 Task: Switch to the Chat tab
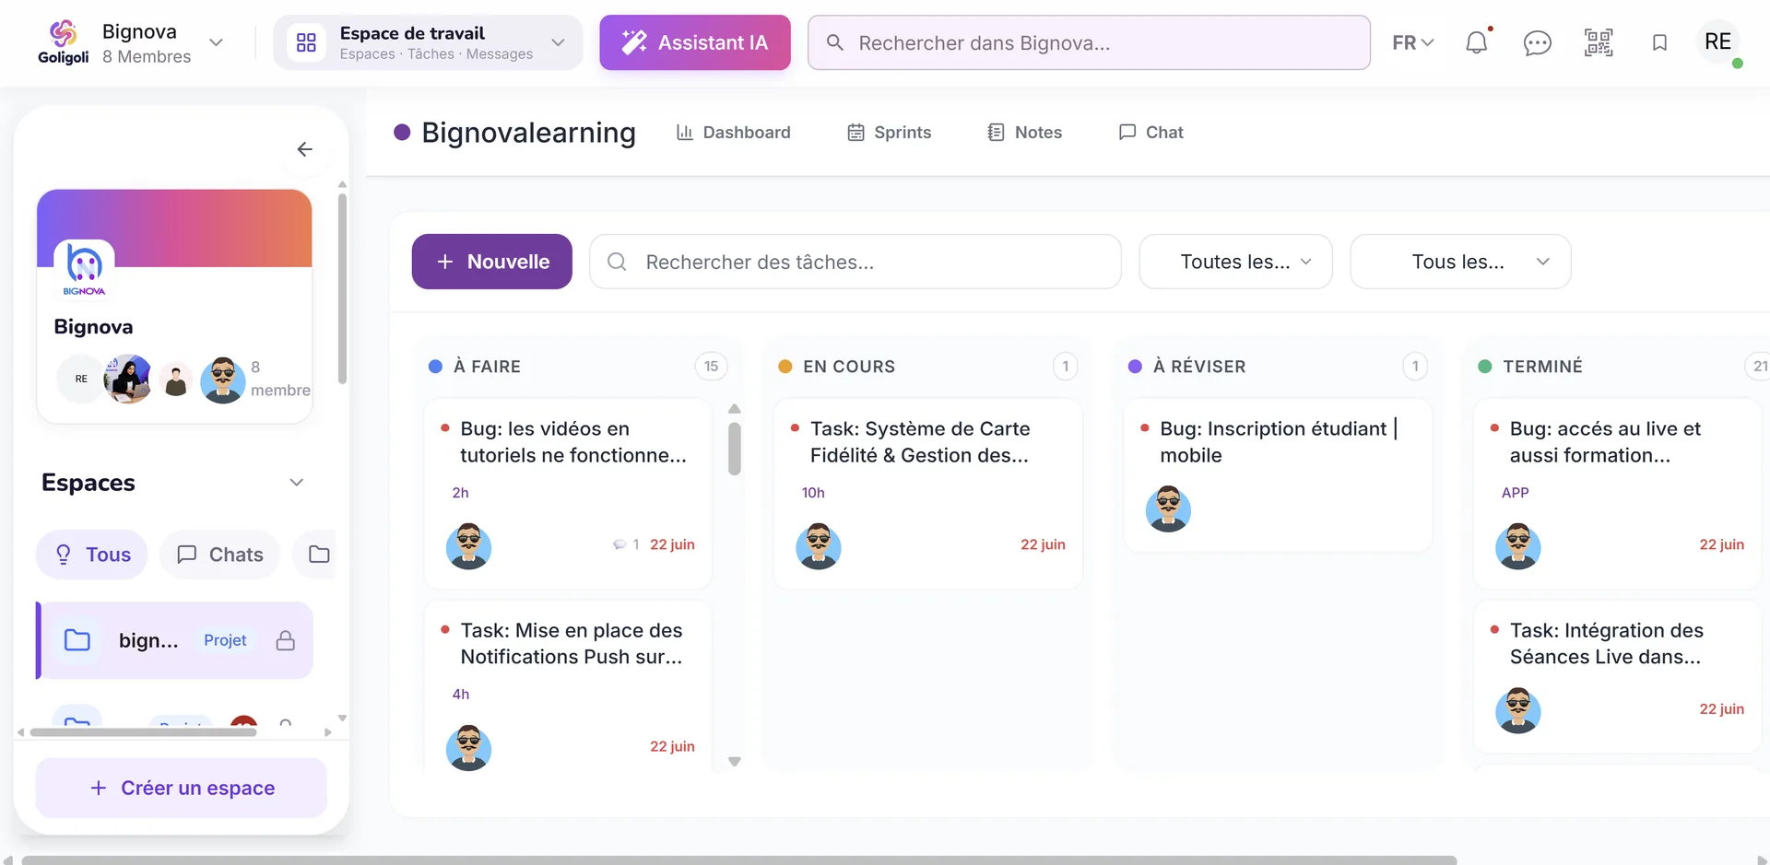(1150, 133)
